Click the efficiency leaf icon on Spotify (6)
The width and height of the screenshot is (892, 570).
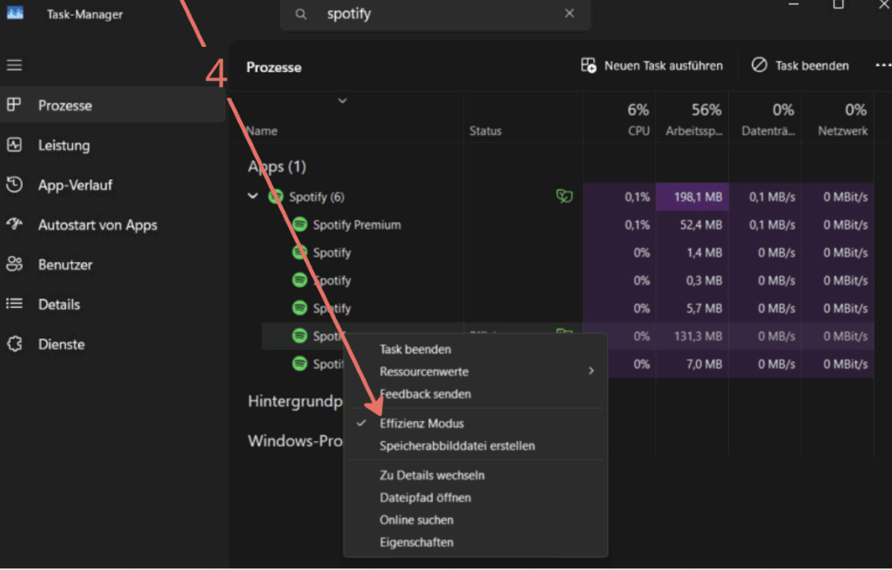[x=564, y=196]
